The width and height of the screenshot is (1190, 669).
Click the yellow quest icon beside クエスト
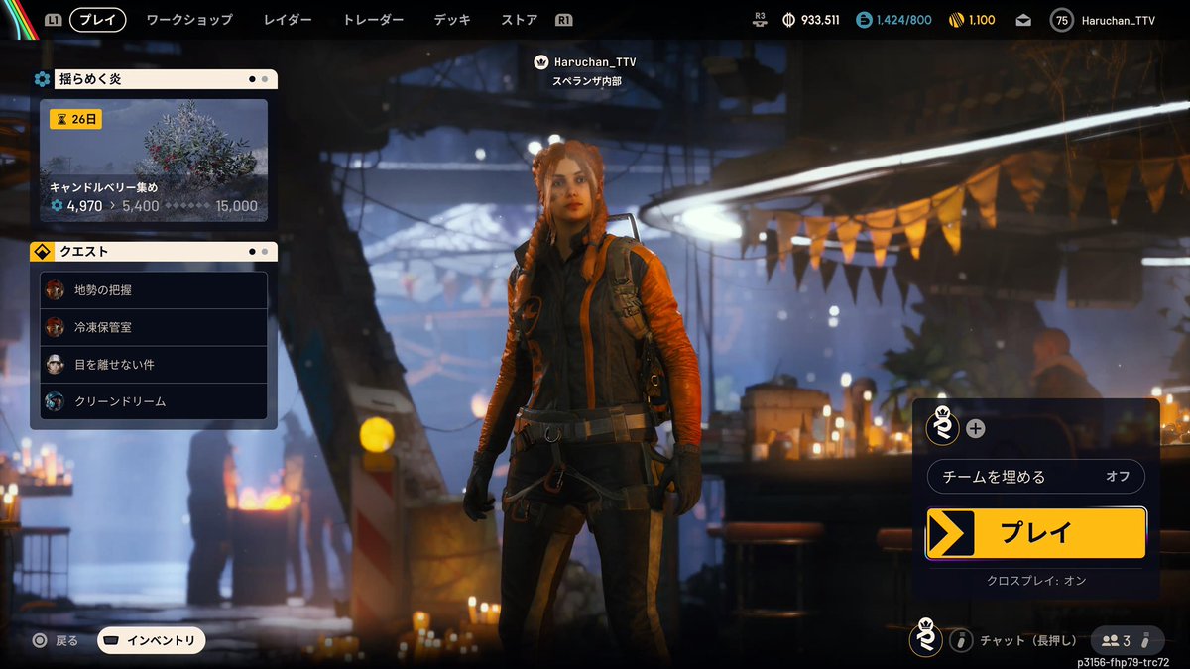pyautogui.click(x=42, y=252)
